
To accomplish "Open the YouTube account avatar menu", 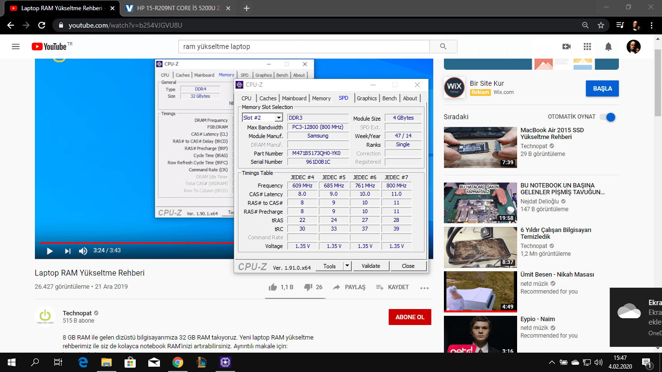I will click(x=633, y=46).
